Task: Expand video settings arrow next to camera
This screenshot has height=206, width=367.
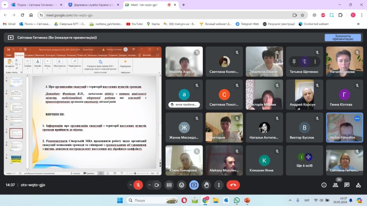Action: click(x=149, y=185)
